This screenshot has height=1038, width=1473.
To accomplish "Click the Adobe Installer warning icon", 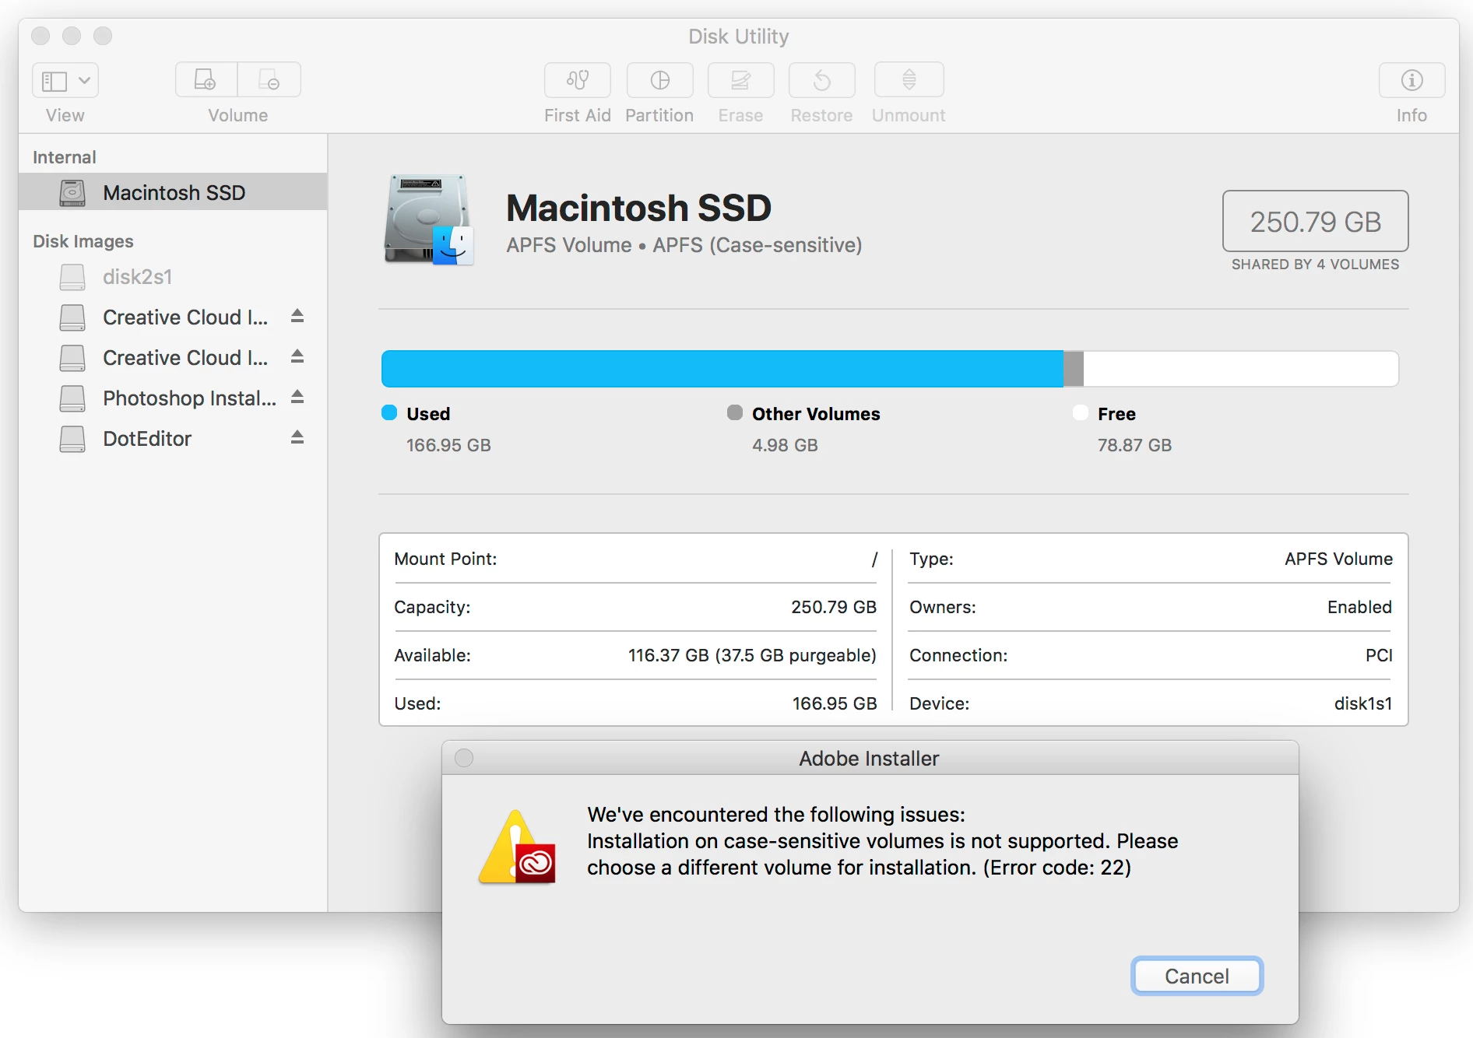I will [x=518, y=847].
